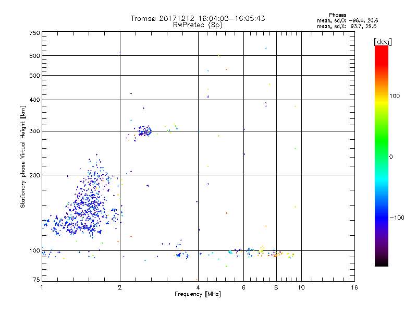Screen dimensions: 417x313
Task: Click the x-axis label '1'
Action: [x=42, y=287]
